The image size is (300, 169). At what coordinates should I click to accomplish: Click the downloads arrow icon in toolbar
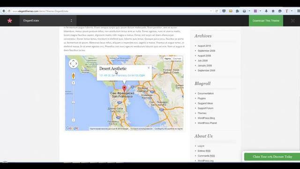click(266, 11)
